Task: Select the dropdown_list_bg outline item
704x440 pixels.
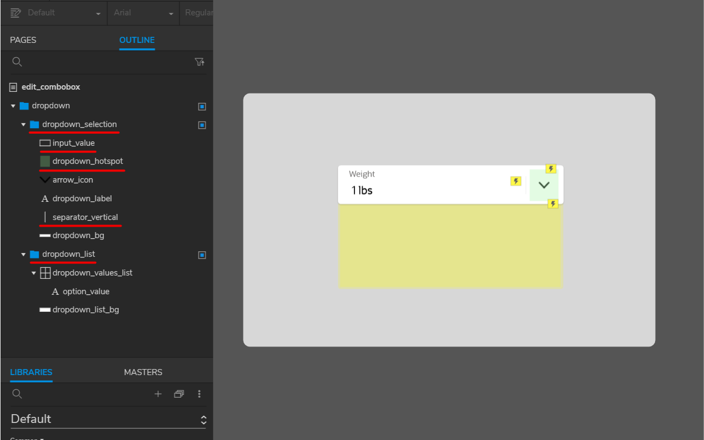Action: pos(86,310)
